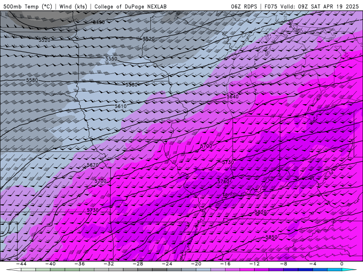Click the 5670 height contour label
This screenshot has width=363, height=272.
[x=93, y=165]
